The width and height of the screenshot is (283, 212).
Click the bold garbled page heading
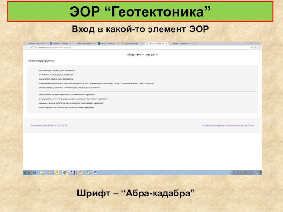[143, 55]
